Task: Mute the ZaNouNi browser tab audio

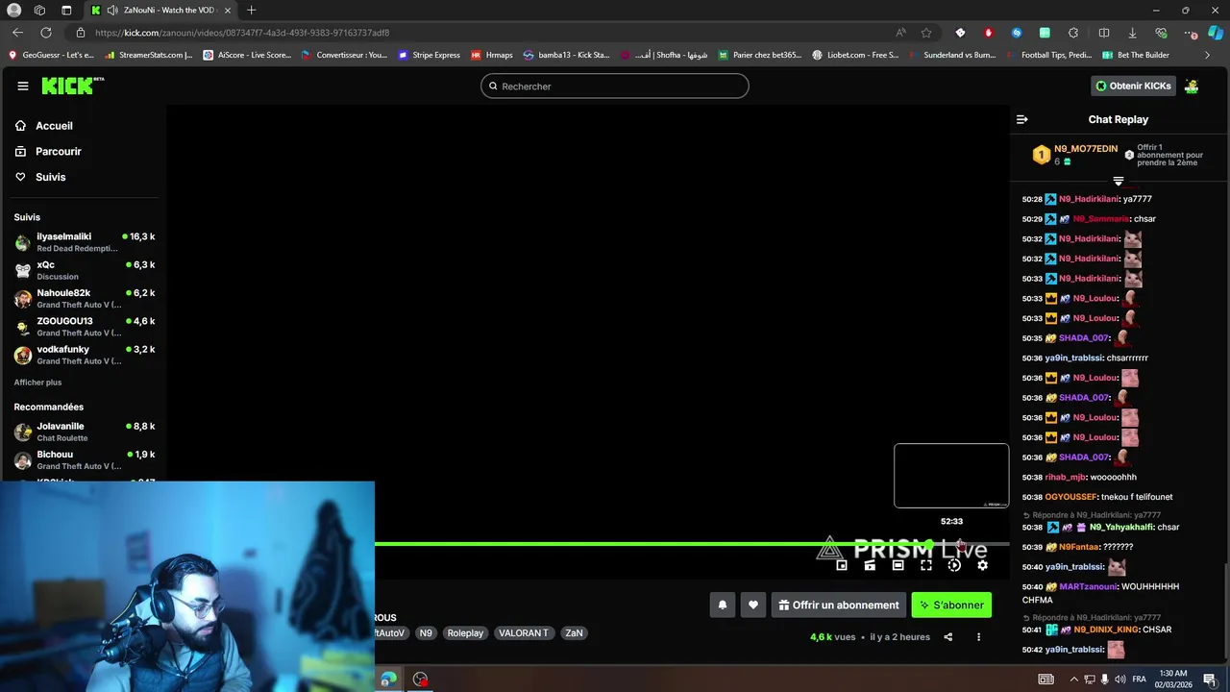Action: [112, 10]
